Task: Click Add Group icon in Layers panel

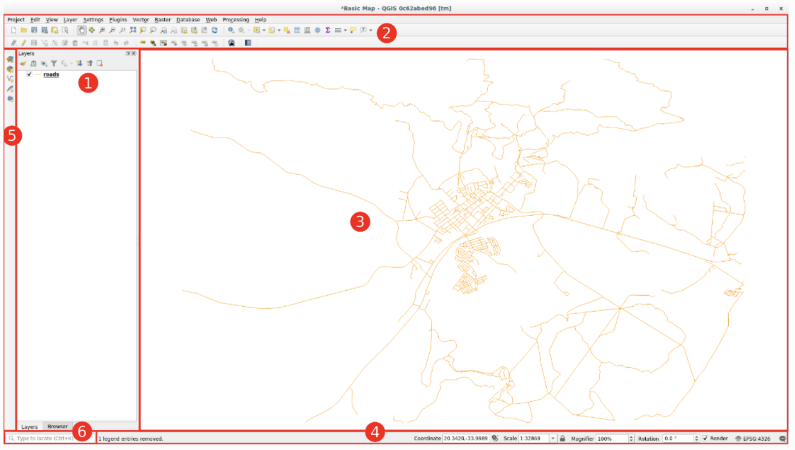Action: [x=33, y=63]
